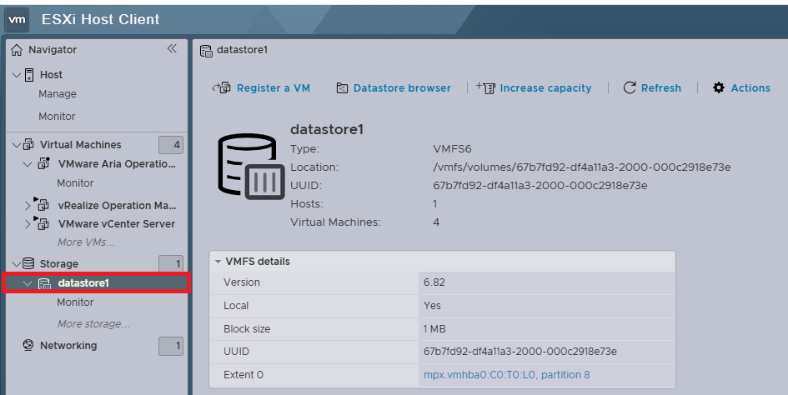Screen dimensions: 788x395
Task: Open More VMs... in Navigator
Action: pyautogui.click(x=86, y=242)
